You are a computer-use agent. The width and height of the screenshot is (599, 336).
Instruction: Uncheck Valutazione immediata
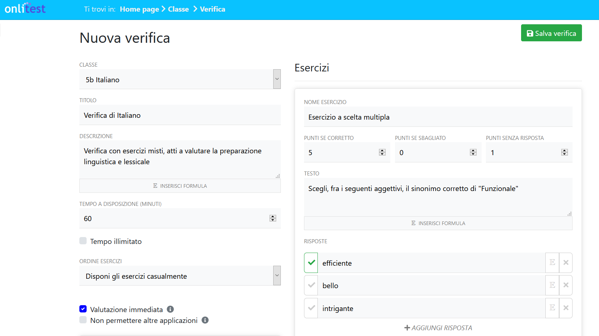coord(83,309)
